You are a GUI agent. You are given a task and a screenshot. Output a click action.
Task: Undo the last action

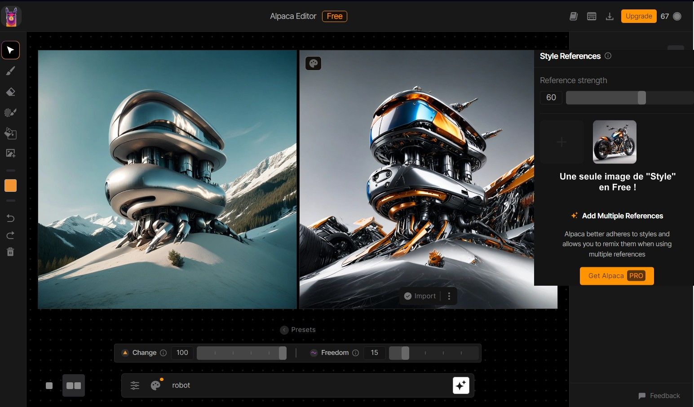click(10, 218)
